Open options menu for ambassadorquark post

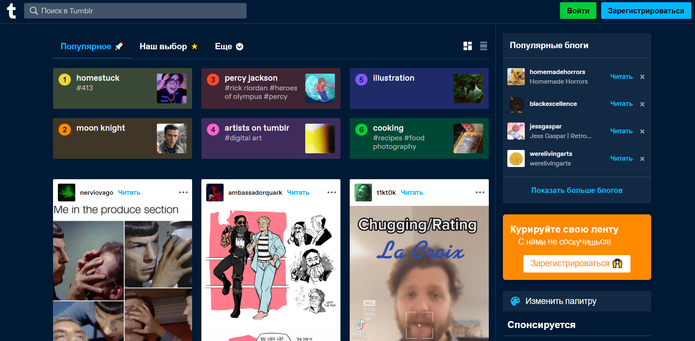[332, 193]
